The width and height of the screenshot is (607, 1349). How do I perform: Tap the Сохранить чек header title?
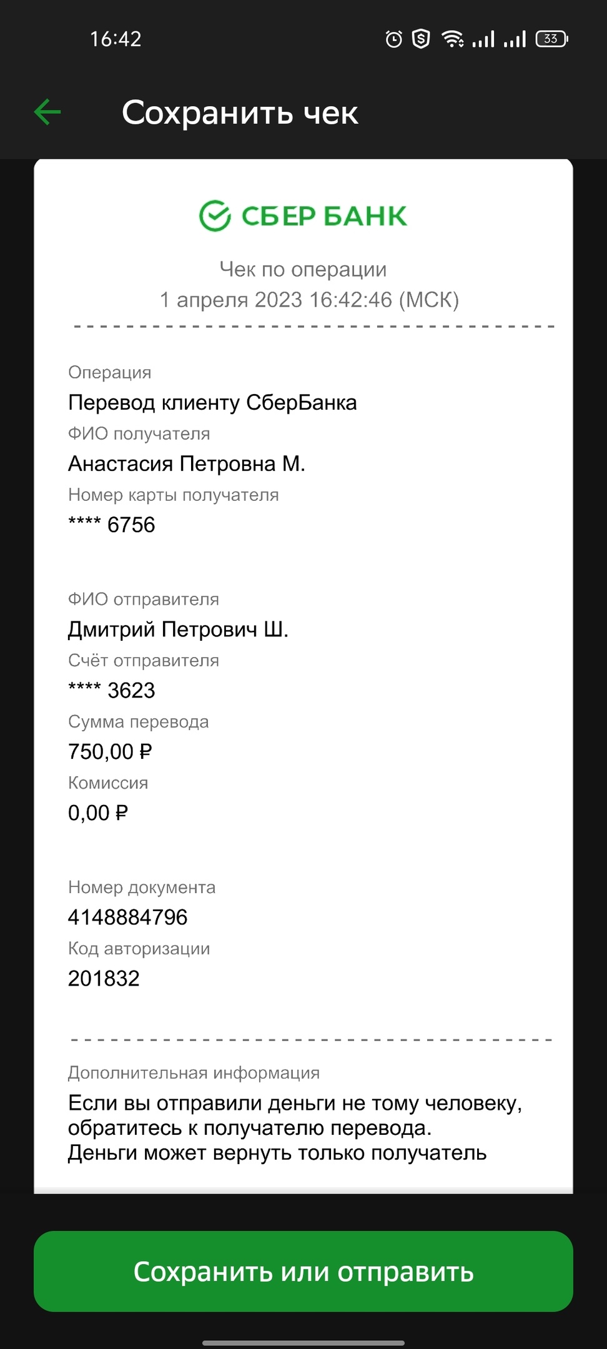click(x=240, y=113)
